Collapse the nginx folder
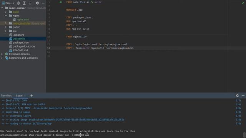Viewport: 246px width, 138px height. [6, 16]
